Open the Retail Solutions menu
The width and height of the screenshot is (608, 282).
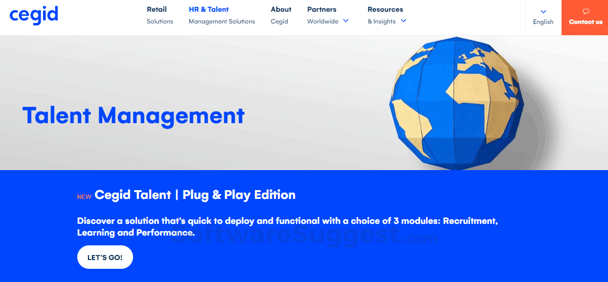coord(160,15)
